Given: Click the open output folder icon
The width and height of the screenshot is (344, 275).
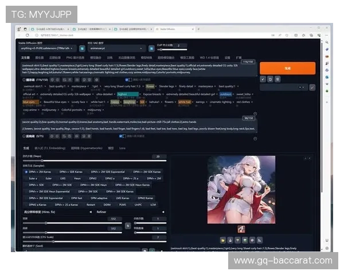Looking at the screenshot, I should click(222, 239).
